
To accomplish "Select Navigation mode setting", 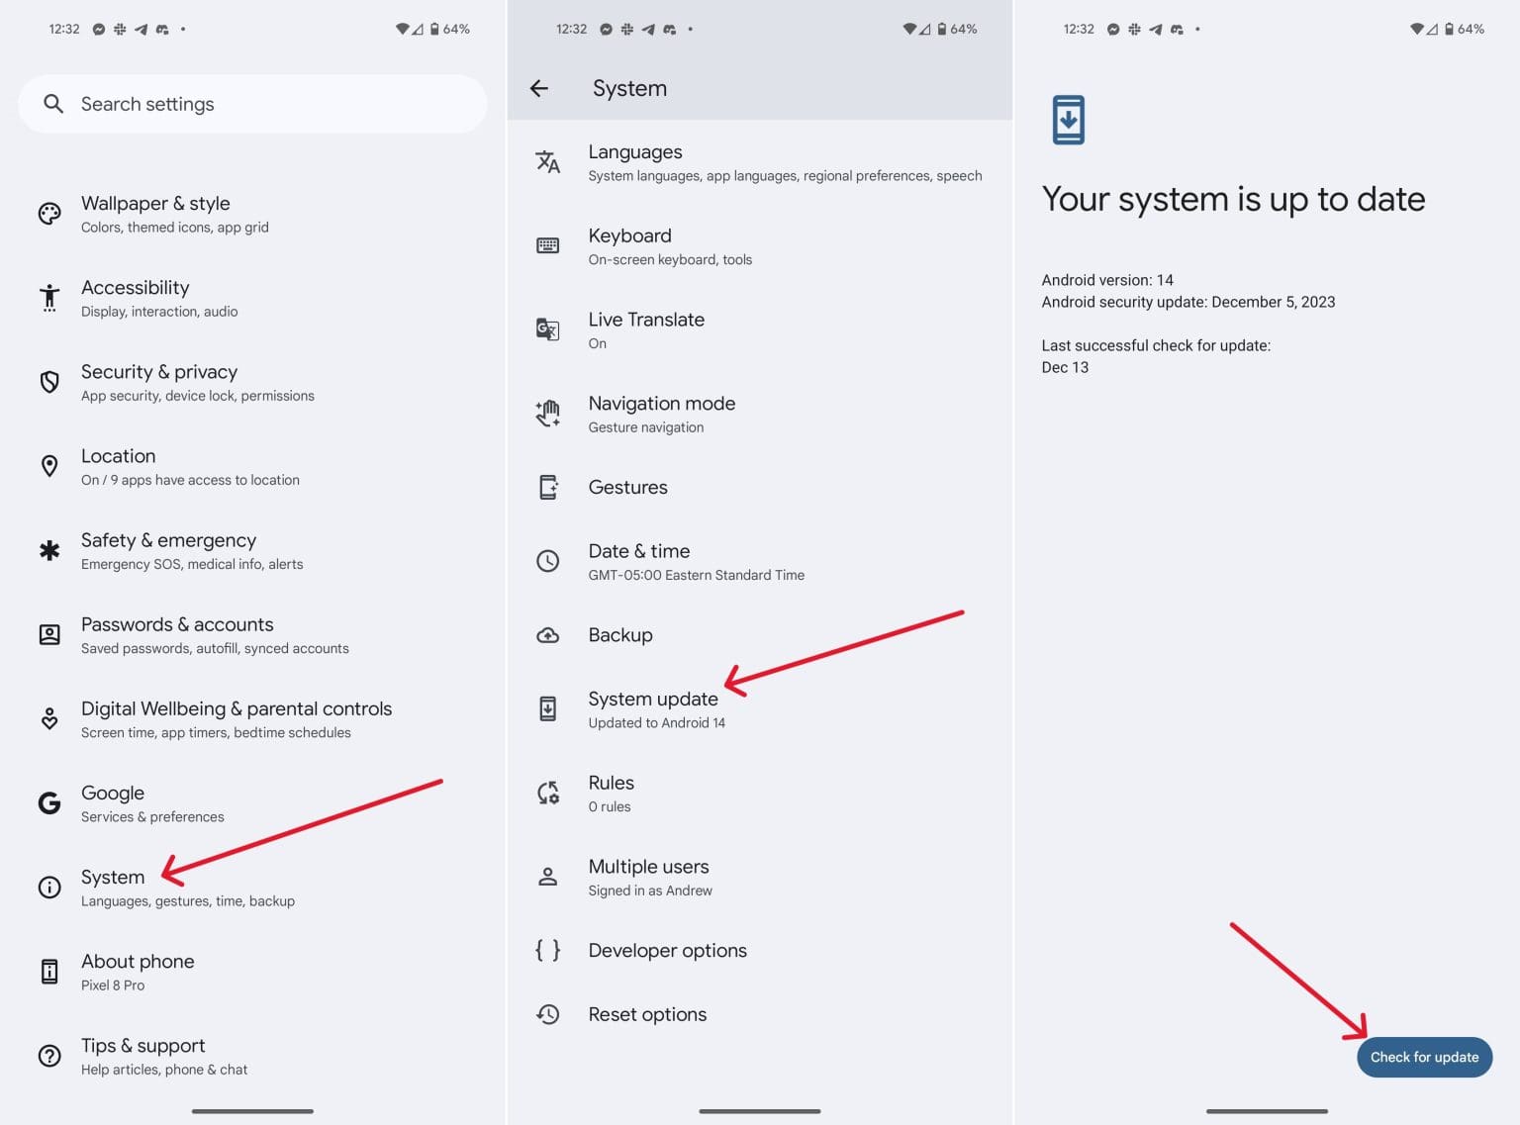I will (x=661, y=414).
